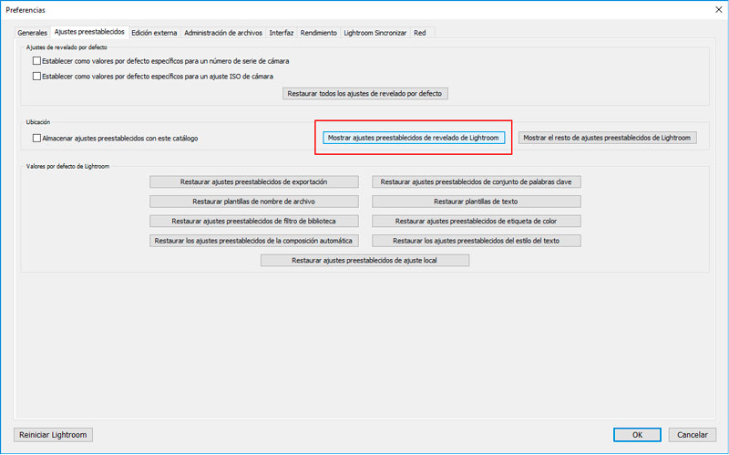
Task: Click Restaurar ajustes preestablecidos de ajuste local
Action: point(365,261)
